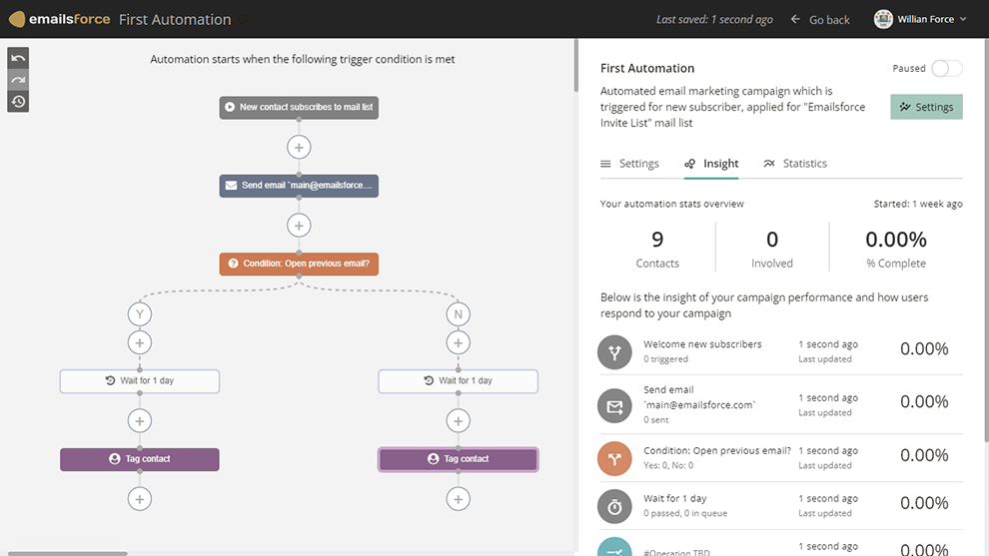Add step below left Tag contact node
The width and height of the screenshot is (989, 556).
coord(140,498)
